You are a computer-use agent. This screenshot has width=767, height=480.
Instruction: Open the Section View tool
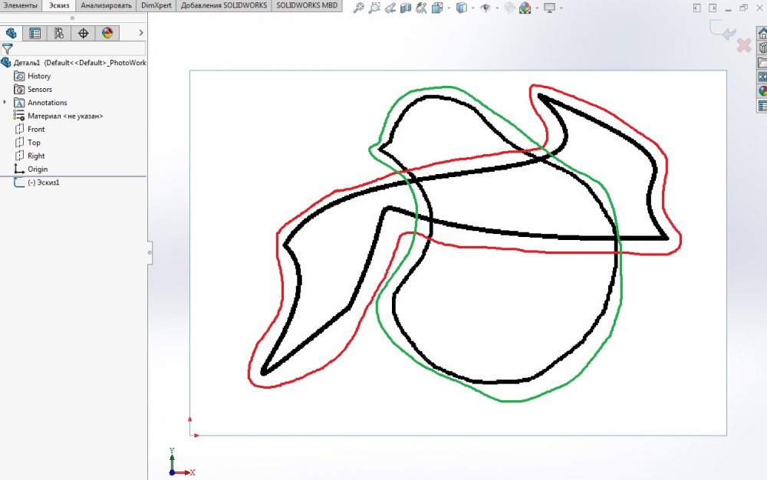tap(406, 8)
